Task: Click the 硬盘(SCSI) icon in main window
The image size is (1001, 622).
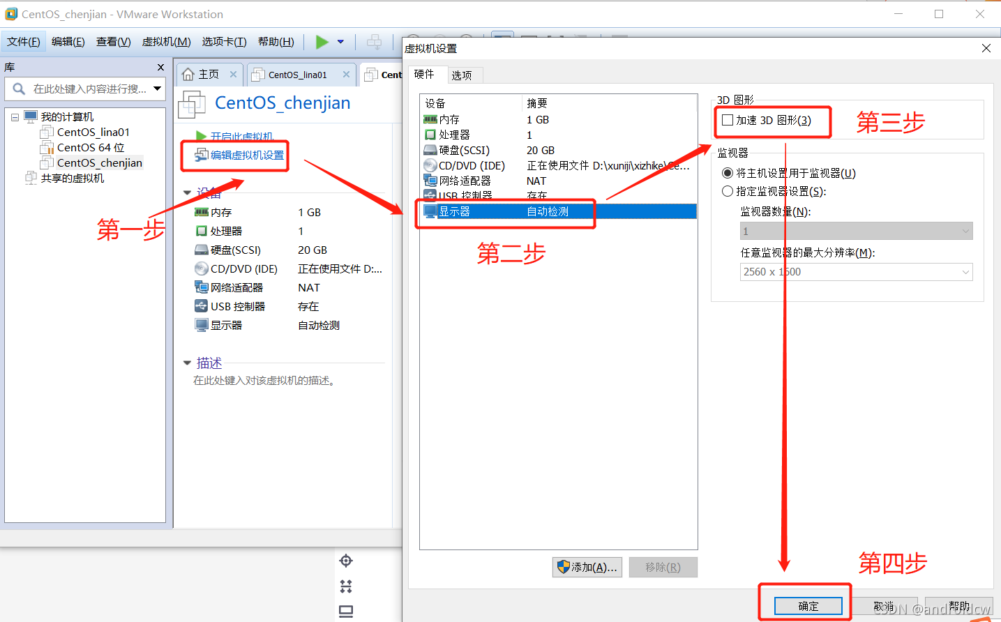Action: click(202, 250)
